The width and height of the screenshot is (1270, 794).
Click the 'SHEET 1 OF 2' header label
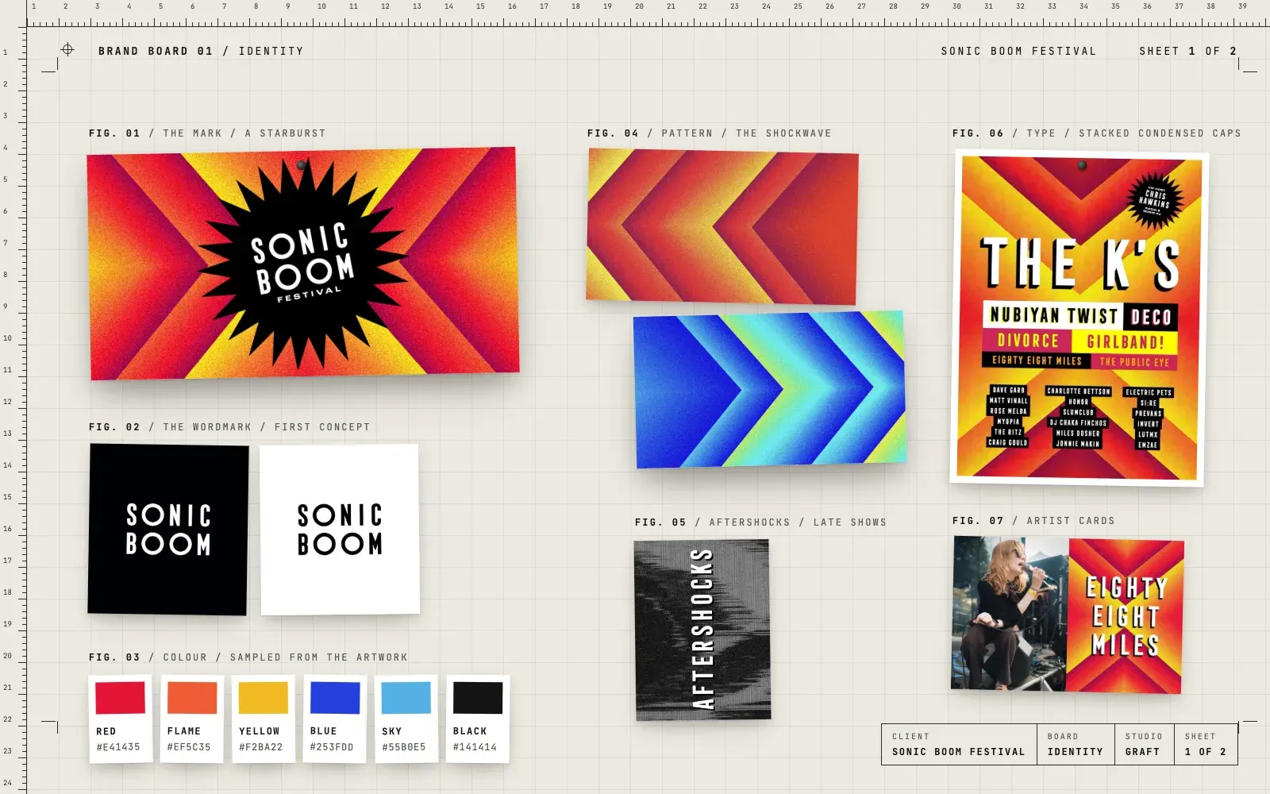pos(1188,51)
